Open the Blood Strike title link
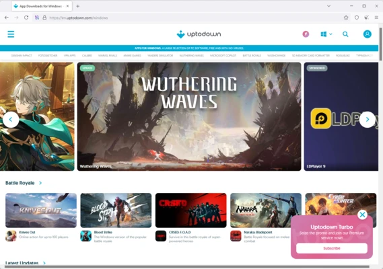This screenshot has height=269, width=383. pos(103,232)
